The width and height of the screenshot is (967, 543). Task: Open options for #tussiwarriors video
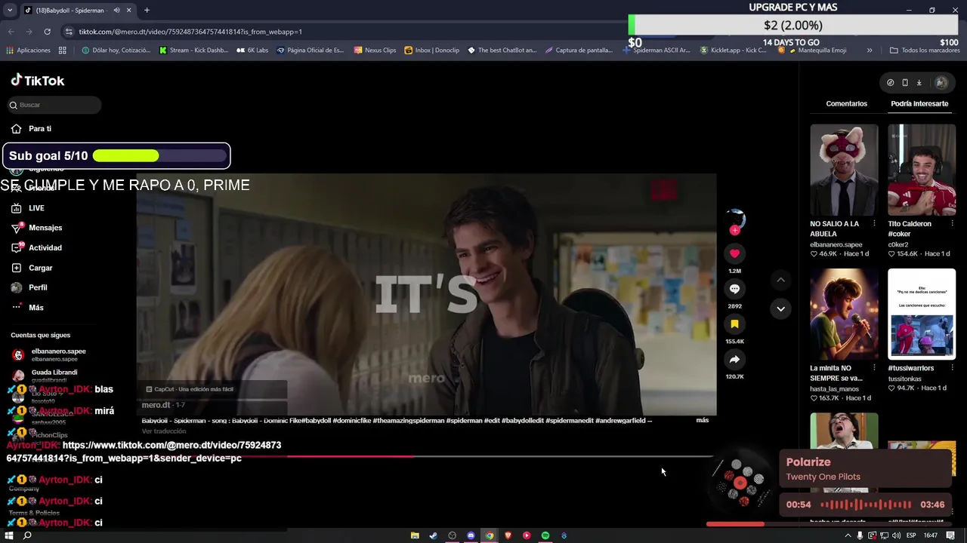(952, 368)
